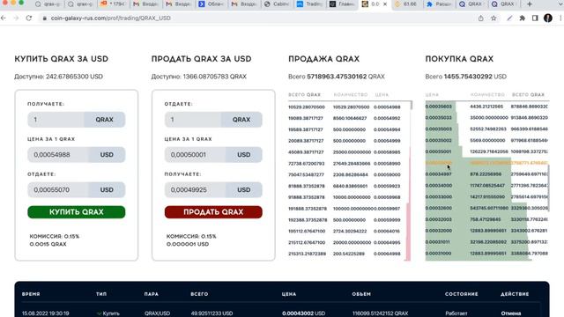This screenshot has width=564, height=317.
Task: Open the Extensions puzzle-piece menu
Action: pos(523,18)
